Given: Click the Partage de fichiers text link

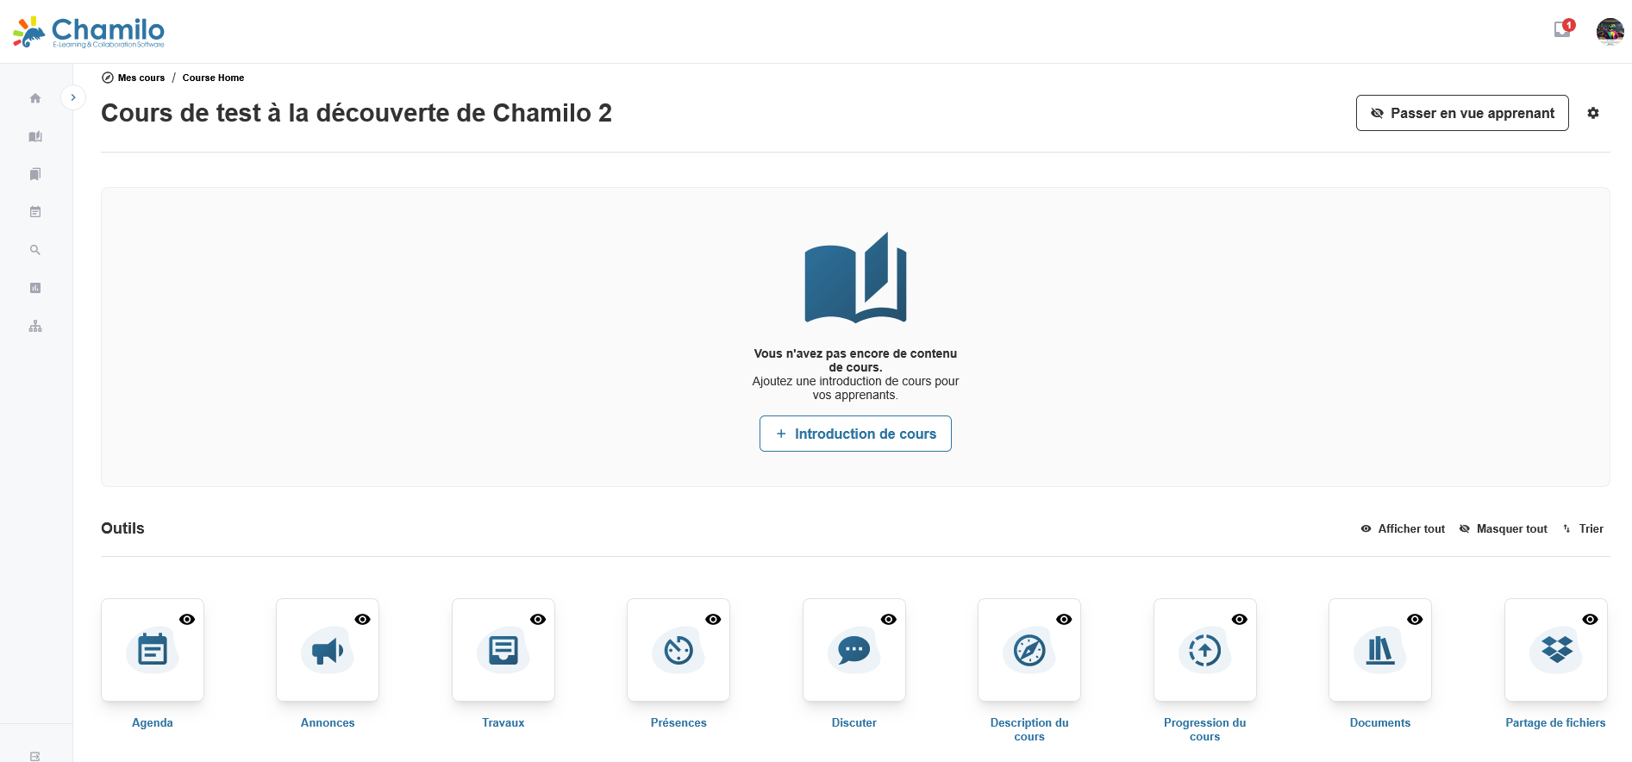Looking at the screenshot, I should pos(1556,722).
